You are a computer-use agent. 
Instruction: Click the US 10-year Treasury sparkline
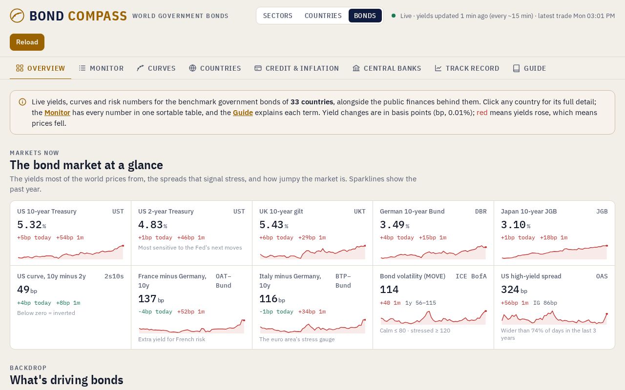pyautogui.click(x=70, y=252)
